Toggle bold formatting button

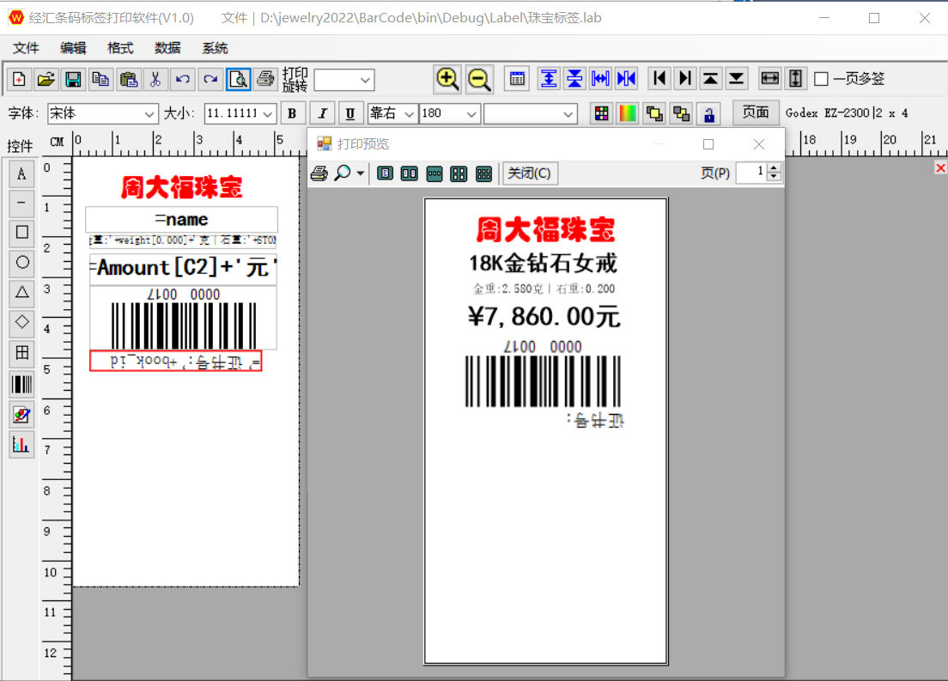[293, 113]
